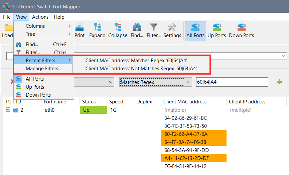Choose Find... in the View menu
The height and width of the screenshot is (175, 289).
coord(44,45)
